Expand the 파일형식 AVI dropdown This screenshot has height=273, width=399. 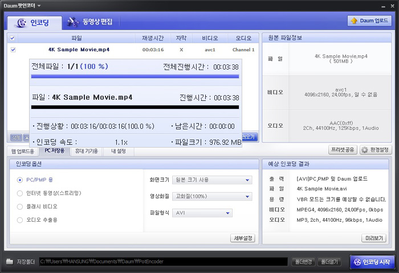(x=202, y=213)
